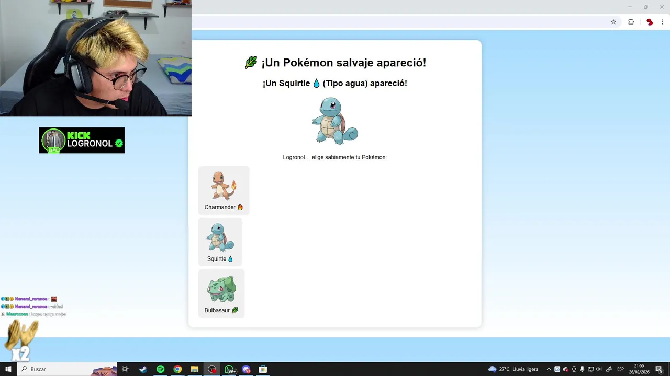Restore down the Chrome window
670x376 pixels.
[645, 7]
